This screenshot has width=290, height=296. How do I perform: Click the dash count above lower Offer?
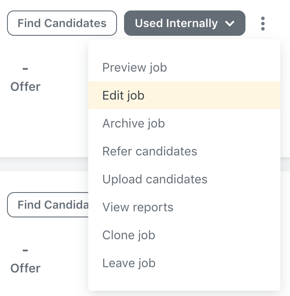pyautogui.click(x=25, y=250)
